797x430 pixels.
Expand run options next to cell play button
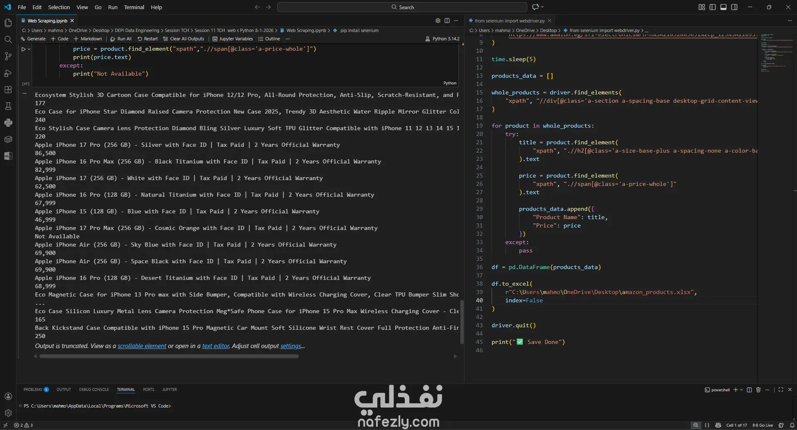point(29,49)
